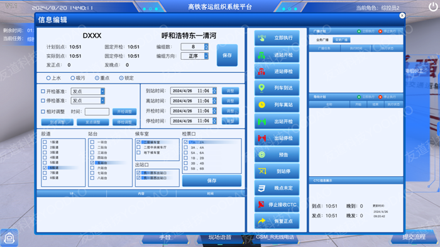Image resolution: width=440 pixels, height=247 pixels.
Task: Click the 离站时间 spinner arrows
Action: point(214,101)
